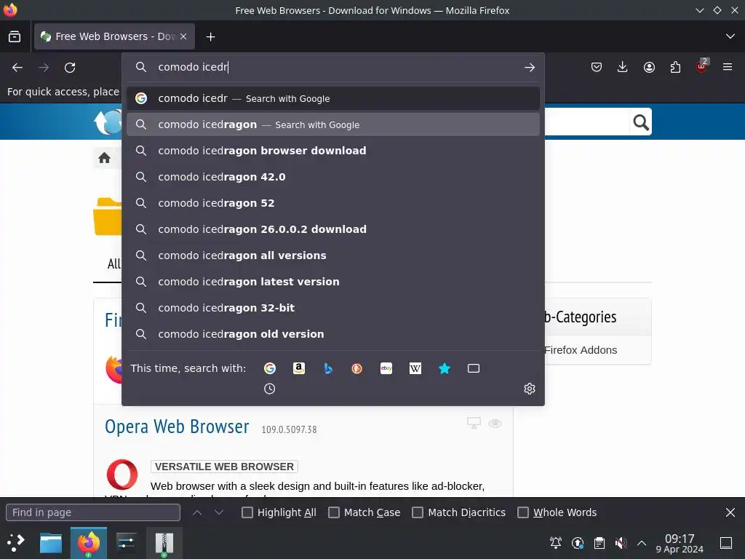Open the KDE application launcher
Viewport: 745px width, 559px height.
pyautogui.click(x=15, y=543)
